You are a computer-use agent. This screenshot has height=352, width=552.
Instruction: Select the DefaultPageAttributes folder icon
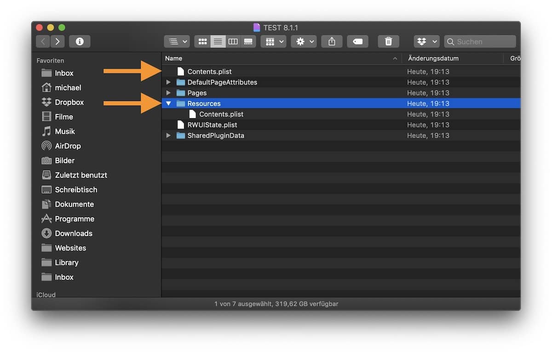coord(181,82)
